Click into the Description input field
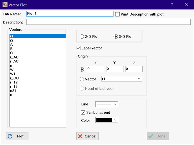 click(108, 22)
